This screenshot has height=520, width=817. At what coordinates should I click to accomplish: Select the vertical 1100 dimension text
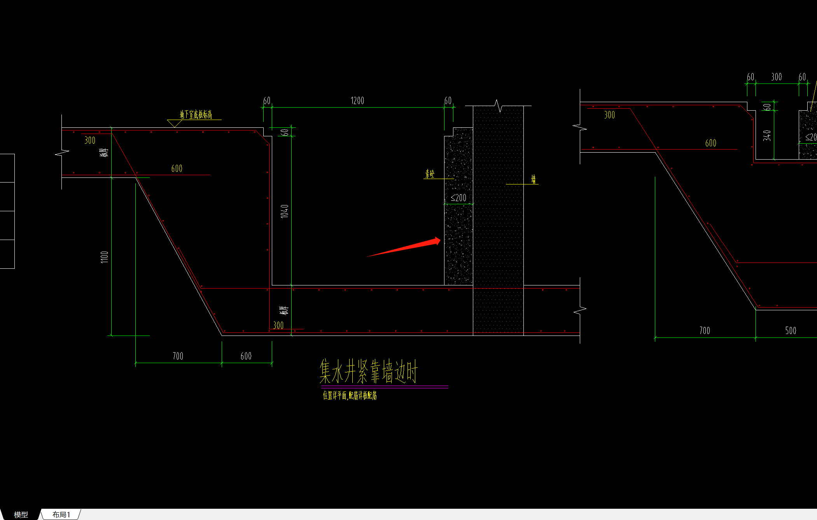click(x=104, y=257)
